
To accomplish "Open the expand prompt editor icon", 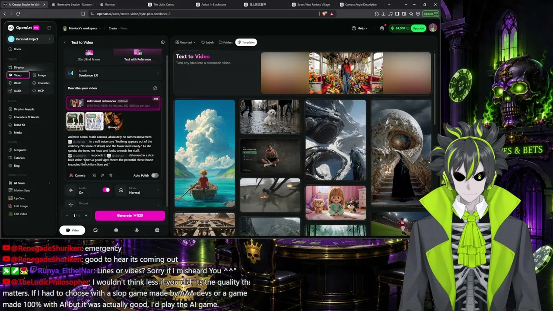I will click(x=155, y=88).
